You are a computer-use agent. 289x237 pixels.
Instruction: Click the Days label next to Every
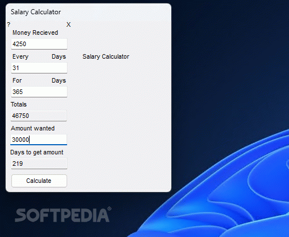(59, 56)
